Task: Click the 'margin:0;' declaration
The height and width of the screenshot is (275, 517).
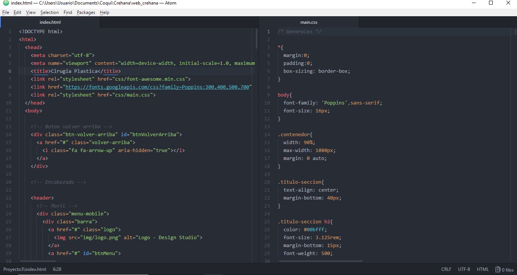Action: point(296,55)
